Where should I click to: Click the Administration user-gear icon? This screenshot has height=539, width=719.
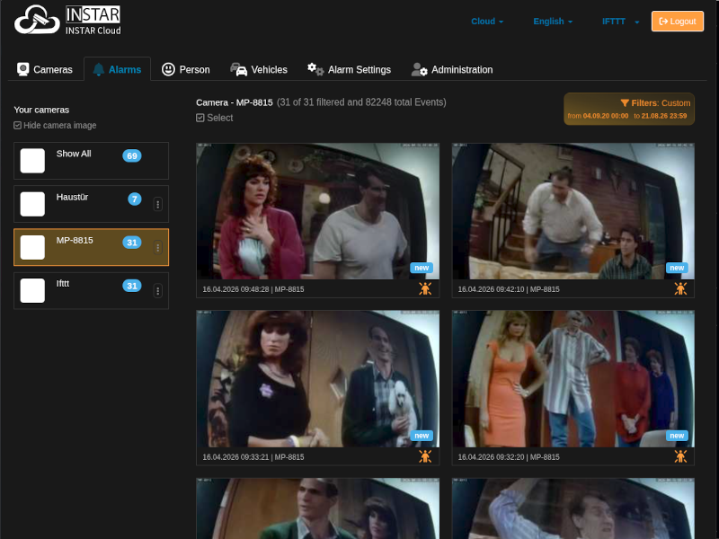point(419,70)
